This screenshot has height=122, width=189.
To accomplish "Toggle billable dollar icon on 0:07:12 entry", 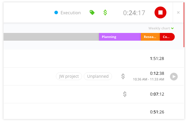I will tap(125, 94).
